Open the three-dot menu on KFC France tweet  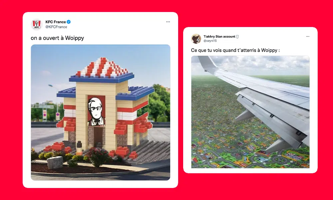[x=168, y=22]
